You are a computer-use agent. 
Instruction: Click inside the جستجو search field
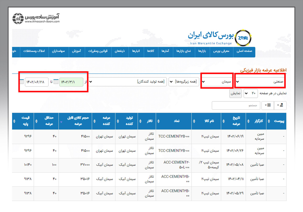coord(236,105)
